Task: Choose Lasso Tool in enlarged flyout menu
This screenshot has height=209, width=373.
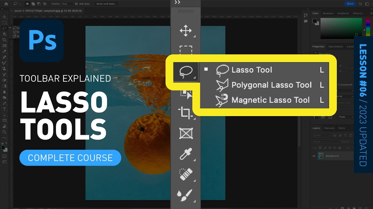Action: pyautogui.click(x=265, y=70)
